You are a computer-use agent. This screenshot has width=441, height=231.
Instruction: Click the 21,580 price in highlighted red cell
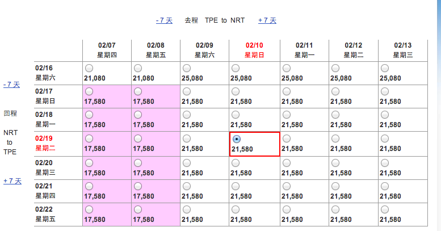click(x=242, y=149)
